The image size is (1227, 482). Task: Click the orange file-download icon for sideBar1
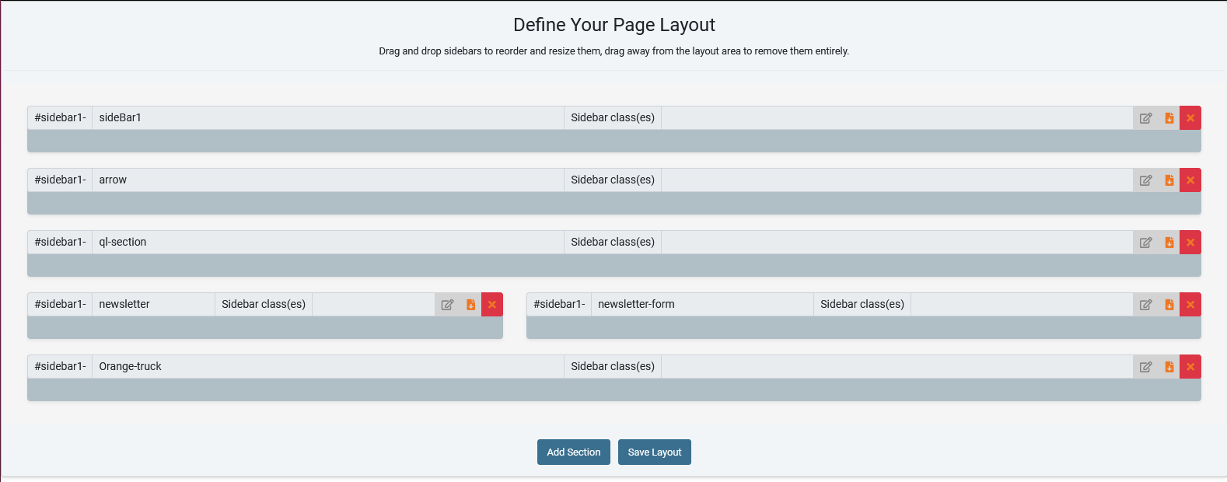(1169, 118)
